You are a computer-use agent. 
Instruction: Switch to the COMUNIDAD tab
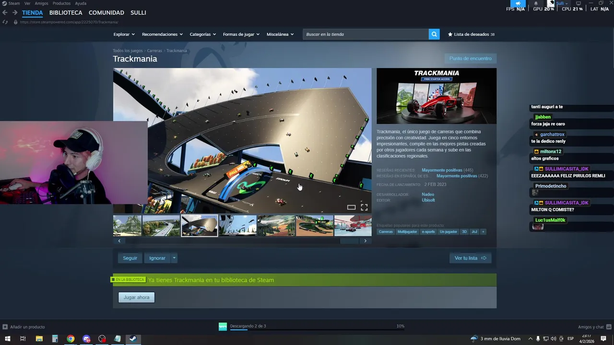click(x=106, y=12)
